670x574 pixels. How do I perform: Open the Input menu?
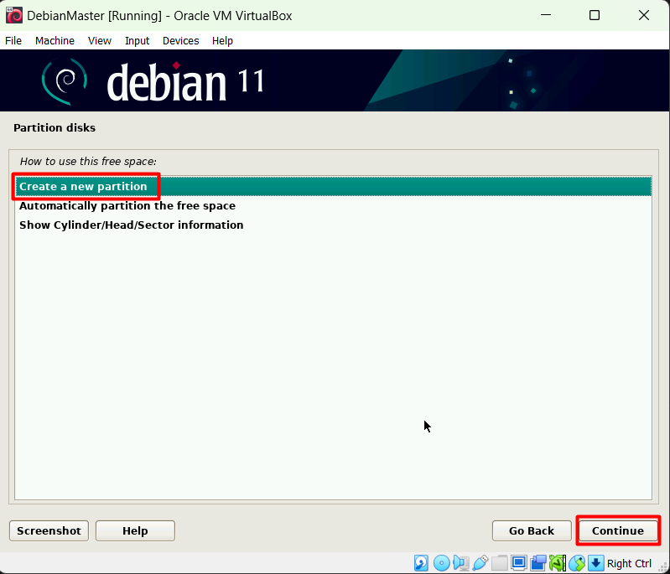coord(137,40)
